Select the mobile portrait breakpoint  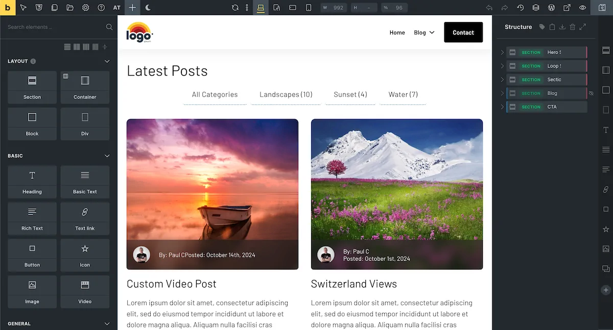point(309,8)
